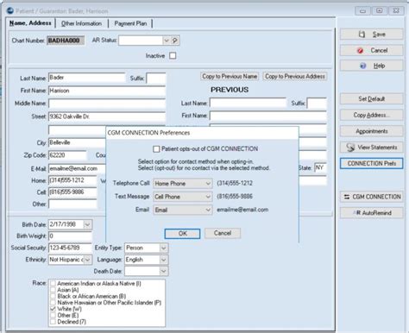The width and height of the screenshot is (409, 333).
Task: Click the Suffix field next to Last Name
Action: coord(156,79)
